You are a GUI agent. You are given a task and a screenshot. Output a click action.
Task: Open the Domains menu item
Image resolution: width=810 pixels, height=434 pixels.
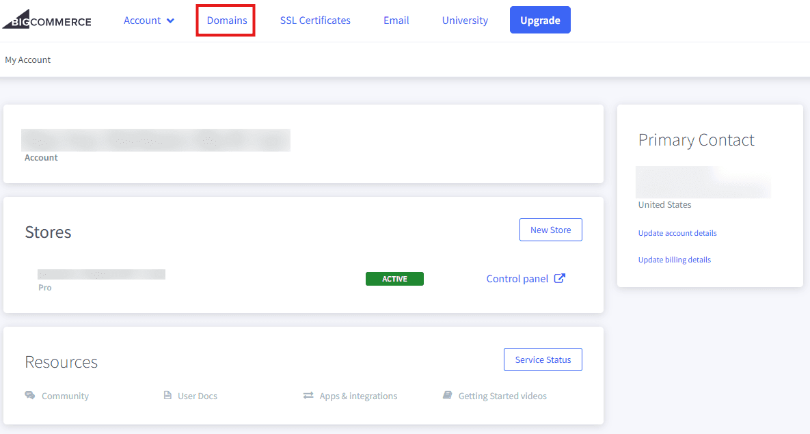tap(227, 21)
